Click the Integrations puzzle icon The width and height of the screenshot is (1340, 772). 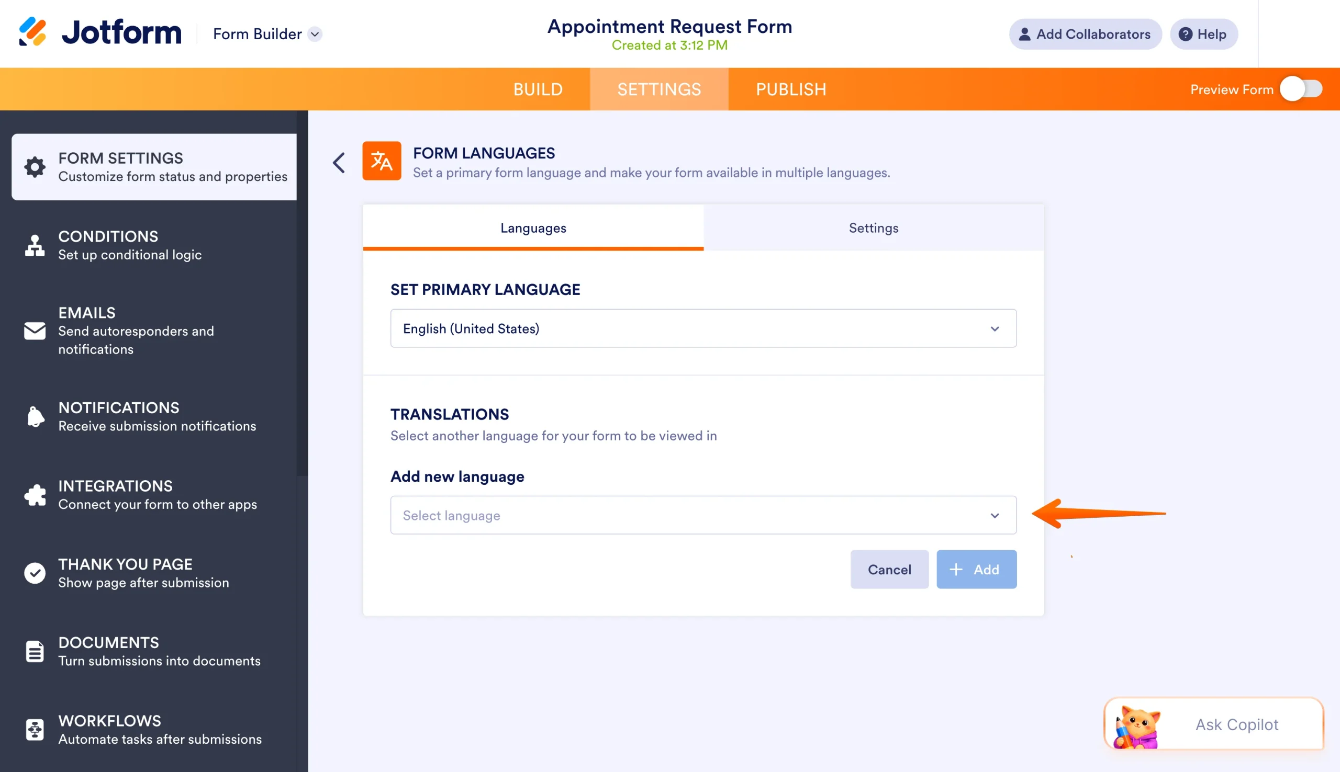click(35, 495)
